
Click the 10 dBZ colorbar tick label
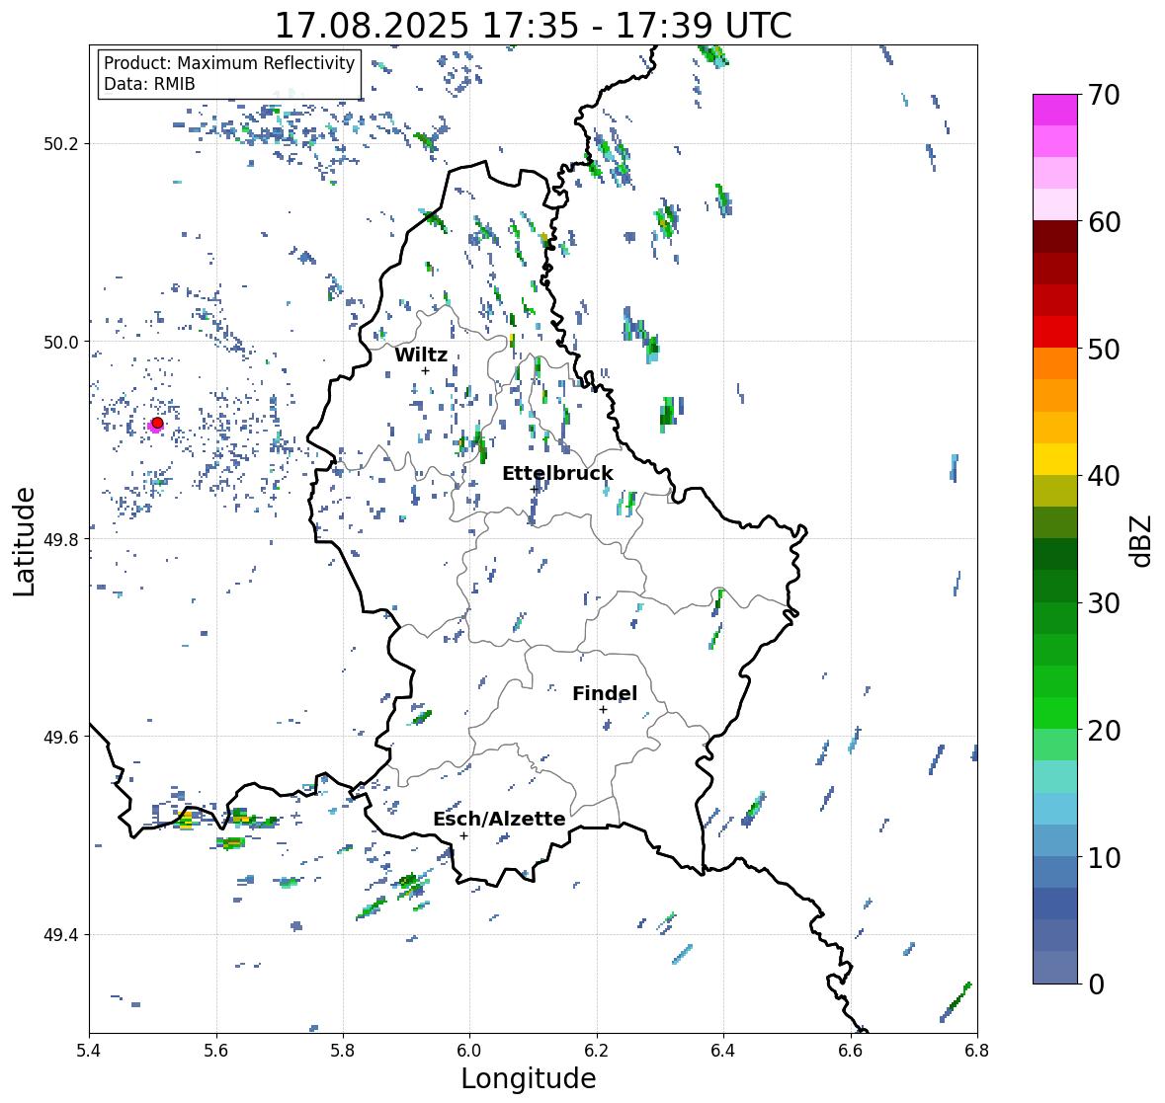[x=1103, y=857]
